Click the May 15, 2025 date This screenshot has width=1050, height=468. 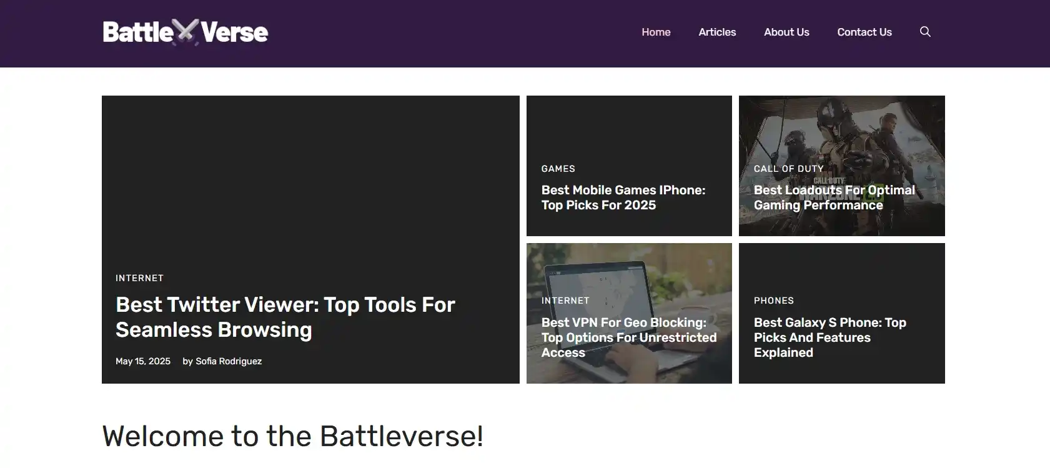143,361
